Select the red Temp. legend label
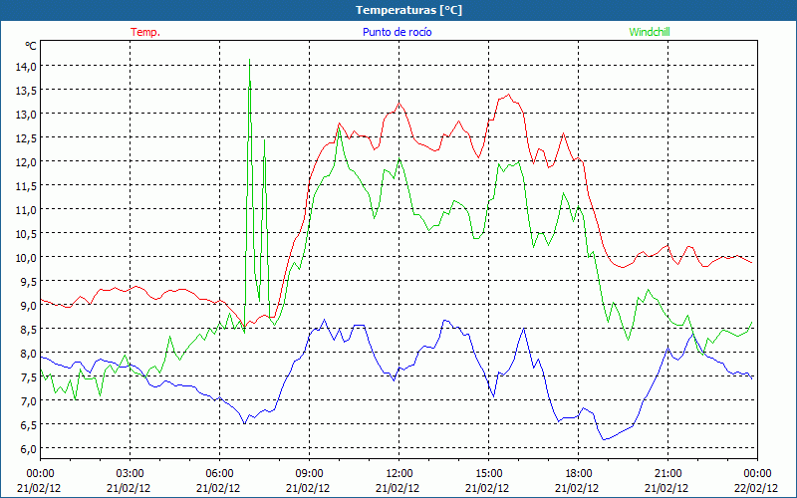The width and height of the screenshot is (797, 498). coord(145,32)
